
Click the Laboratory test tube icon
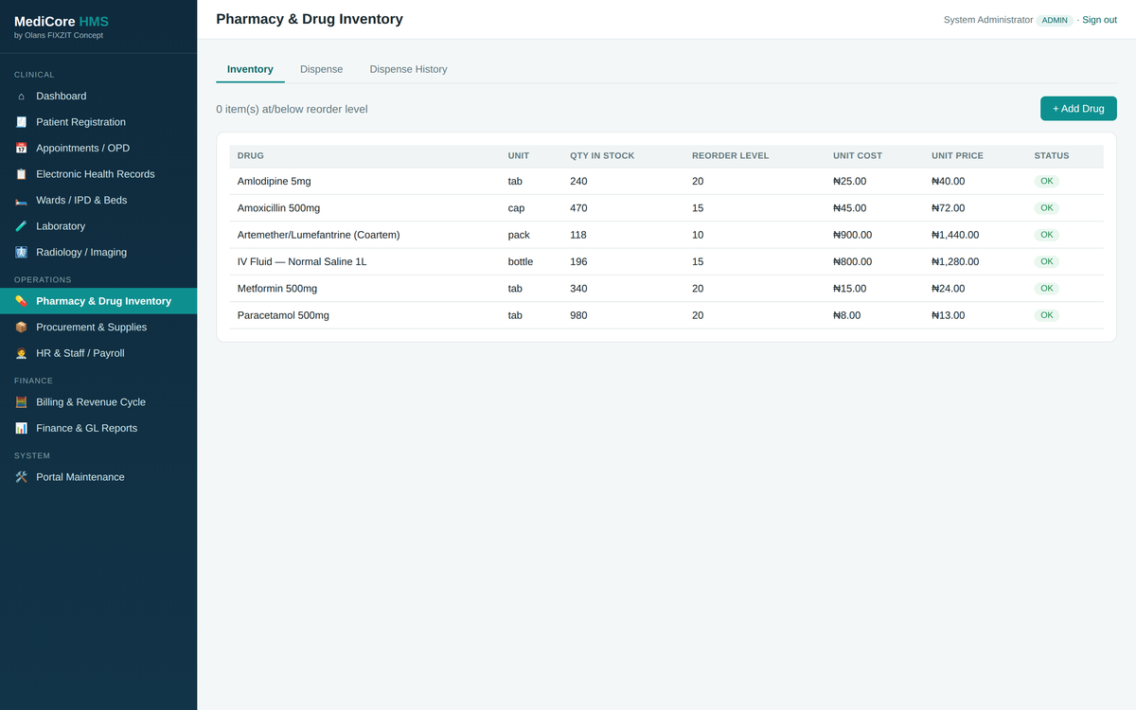pyautogui.click(x=21, y=226)
